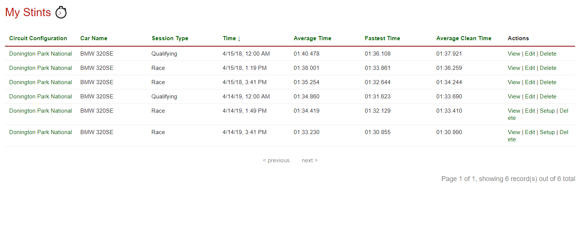Select average clean time 01:37.921
Image resolution: width=586 pixels, height=234 pixels.
coord(449,54)
